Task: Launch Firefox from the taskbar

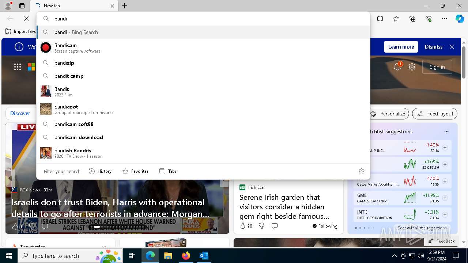Action: coord(186,256)
